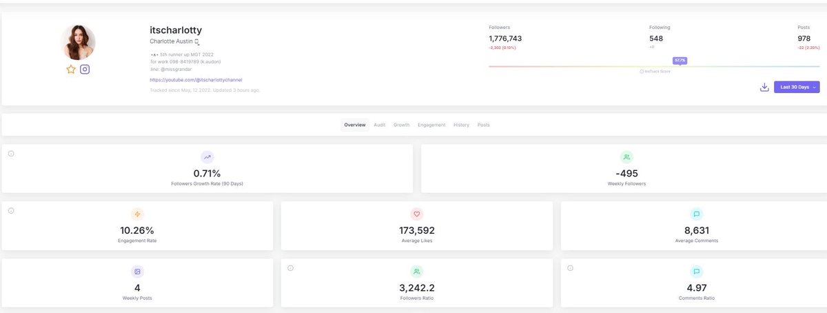The width and height of the screenshot is (827, 313).
Task: Click the favorite star icon under the avatar
Action: (70, 69)
